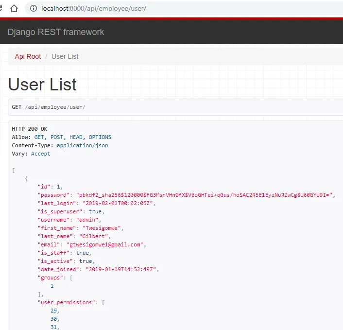Viewport: 343px width, 330px height.
Task: Select the Accept value of Vary
Action: point(40,154)
